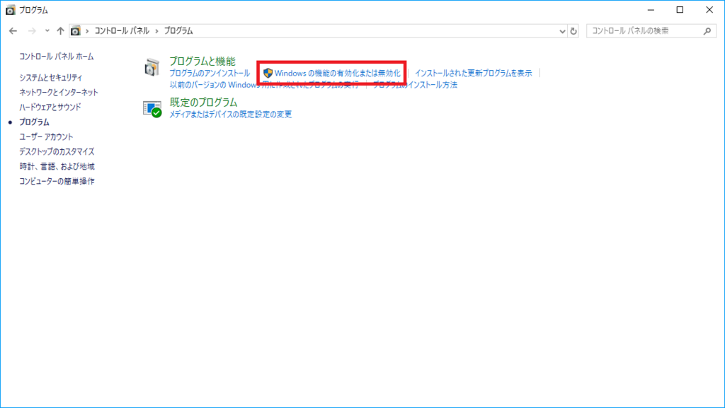The width and height of the screenshot is (725, 408).
Task: Expand the address bar history dropdown
Action: coord(562,31)
